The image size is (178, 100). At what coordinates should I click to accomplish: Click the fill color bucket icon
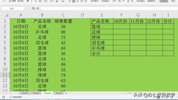click(x=51, y=1)
